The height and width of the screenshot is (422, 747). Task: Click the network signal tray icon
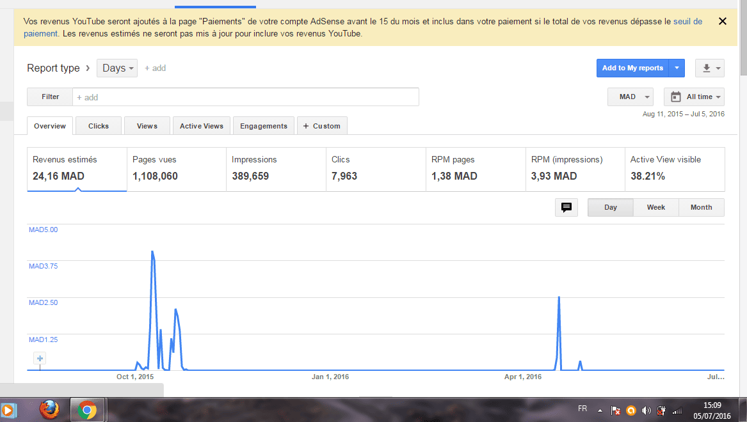[x=677, y=410]
